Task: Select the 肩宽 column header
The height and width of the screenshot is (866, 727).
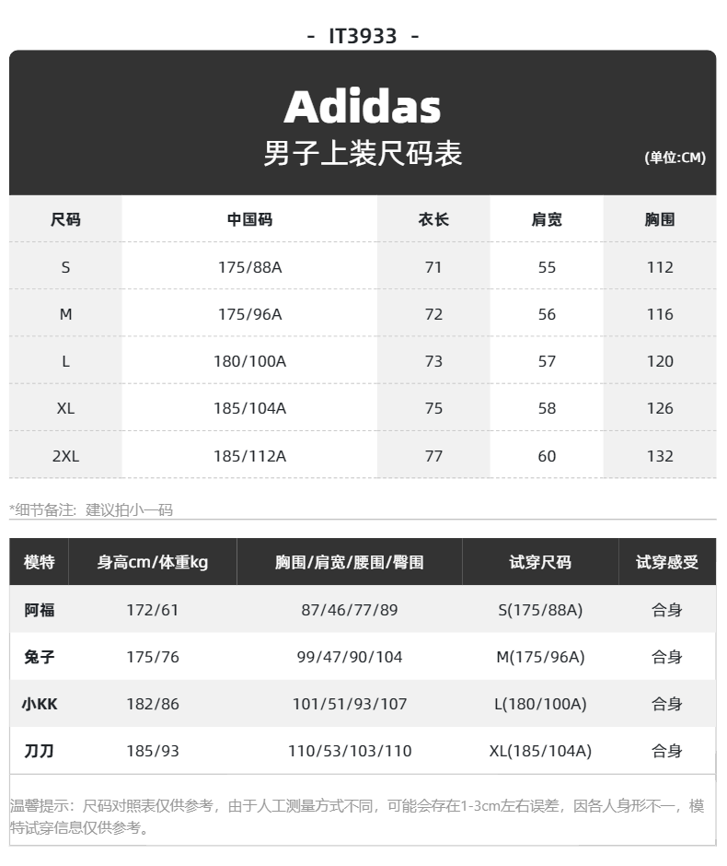Action: [x=547, y=219]
